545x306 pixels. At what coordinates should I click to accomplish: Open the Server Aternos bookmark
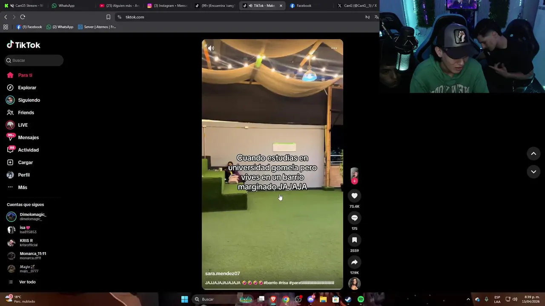[x=97, y=27]
